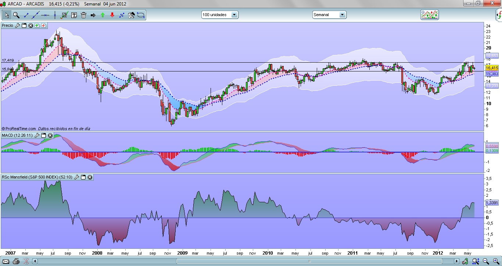Viewport: 502px width, 266px height.
Task: Click the green chart export icon
Action: click(x=466, y=262)
